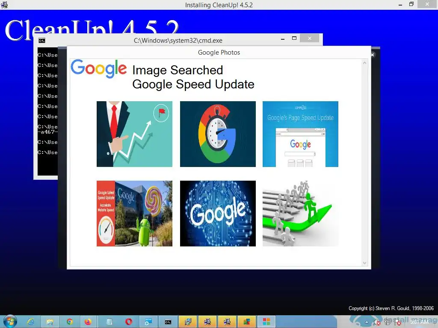The width and height of the screenshot is (438, 328).
Task: Switch to the cmd.exe taskbar button
Action: click(x=168, y=322)
